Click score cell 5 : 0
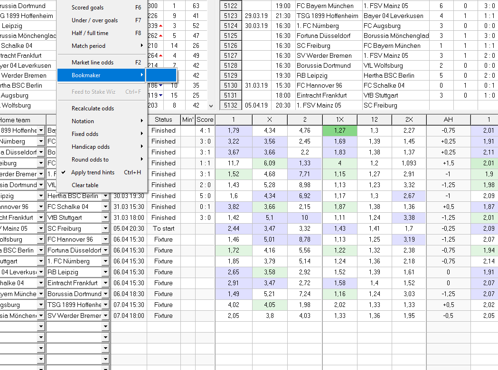The height and width of the screenshot is (370, 498). pyautogui.click(x=205, y=196)
